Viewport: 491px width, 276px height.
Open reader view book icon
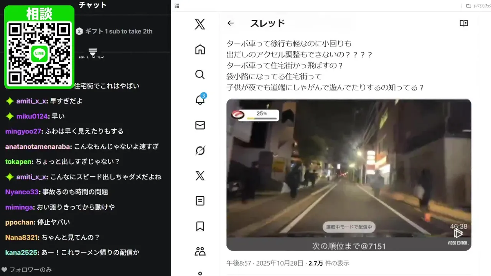pyautogui.click(x=464, y=23)
